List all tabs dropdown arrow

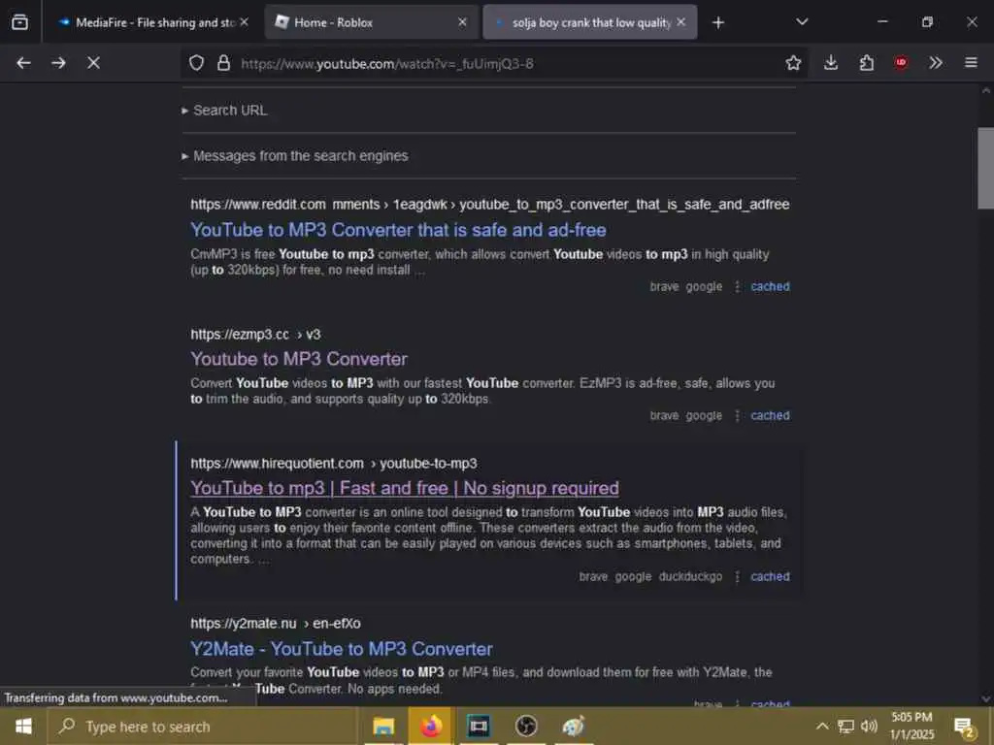click(802, 22)
